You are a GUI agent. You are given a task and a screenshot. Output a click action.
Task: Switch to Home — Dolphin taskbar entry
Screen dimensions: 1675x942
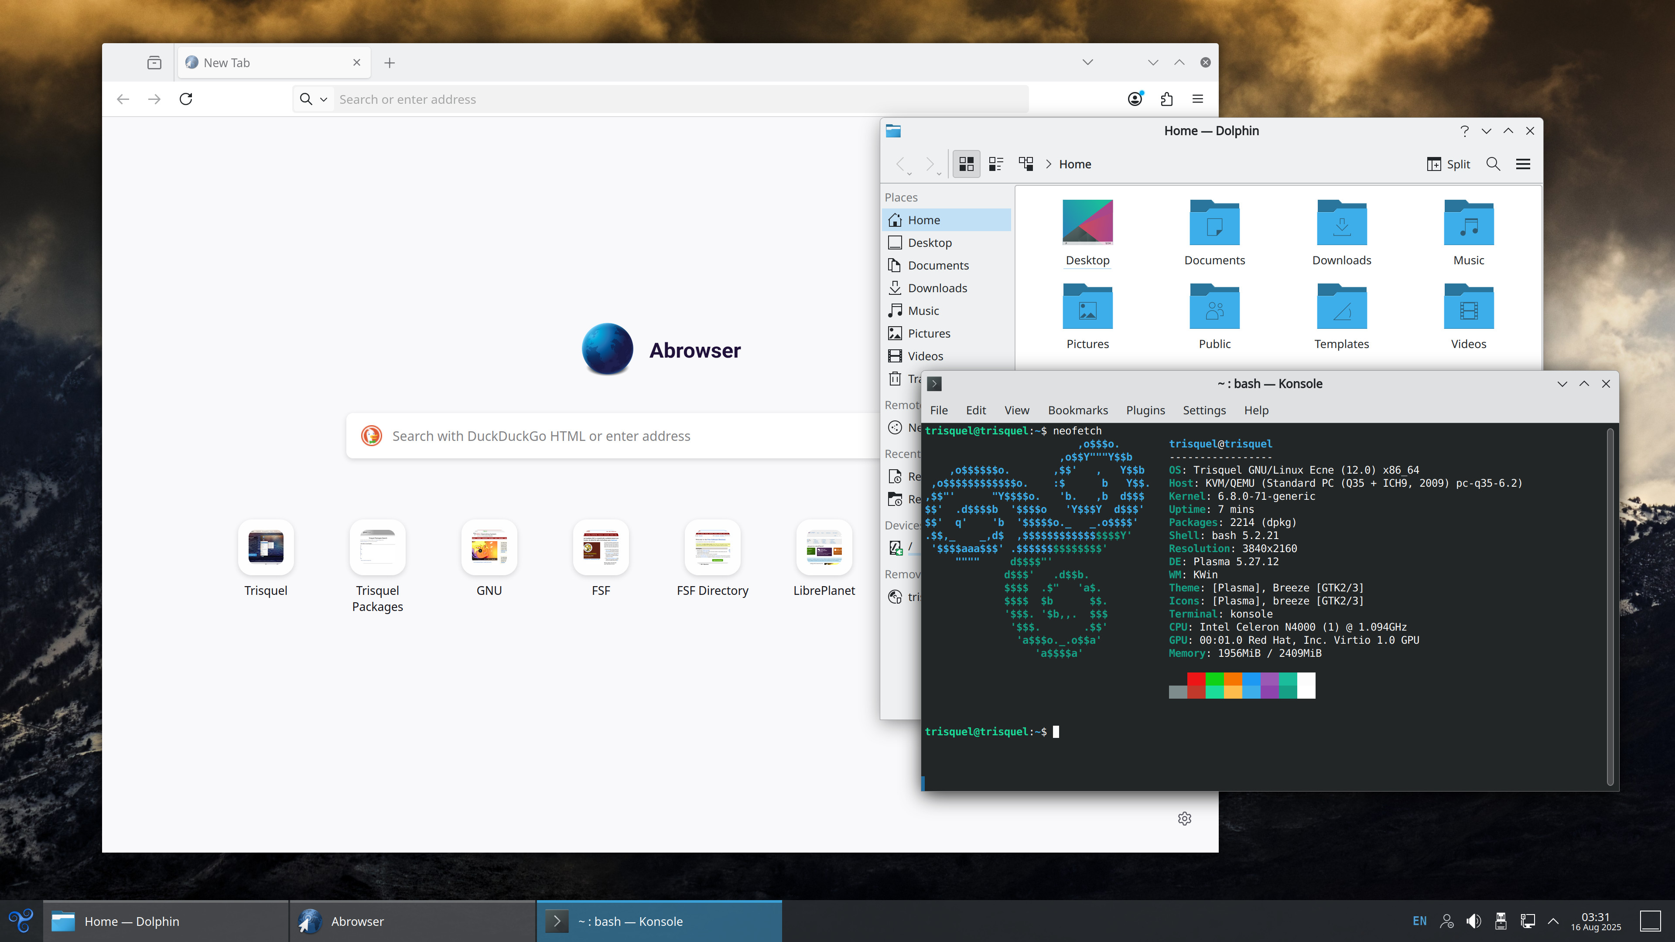(x=166, y=921)
